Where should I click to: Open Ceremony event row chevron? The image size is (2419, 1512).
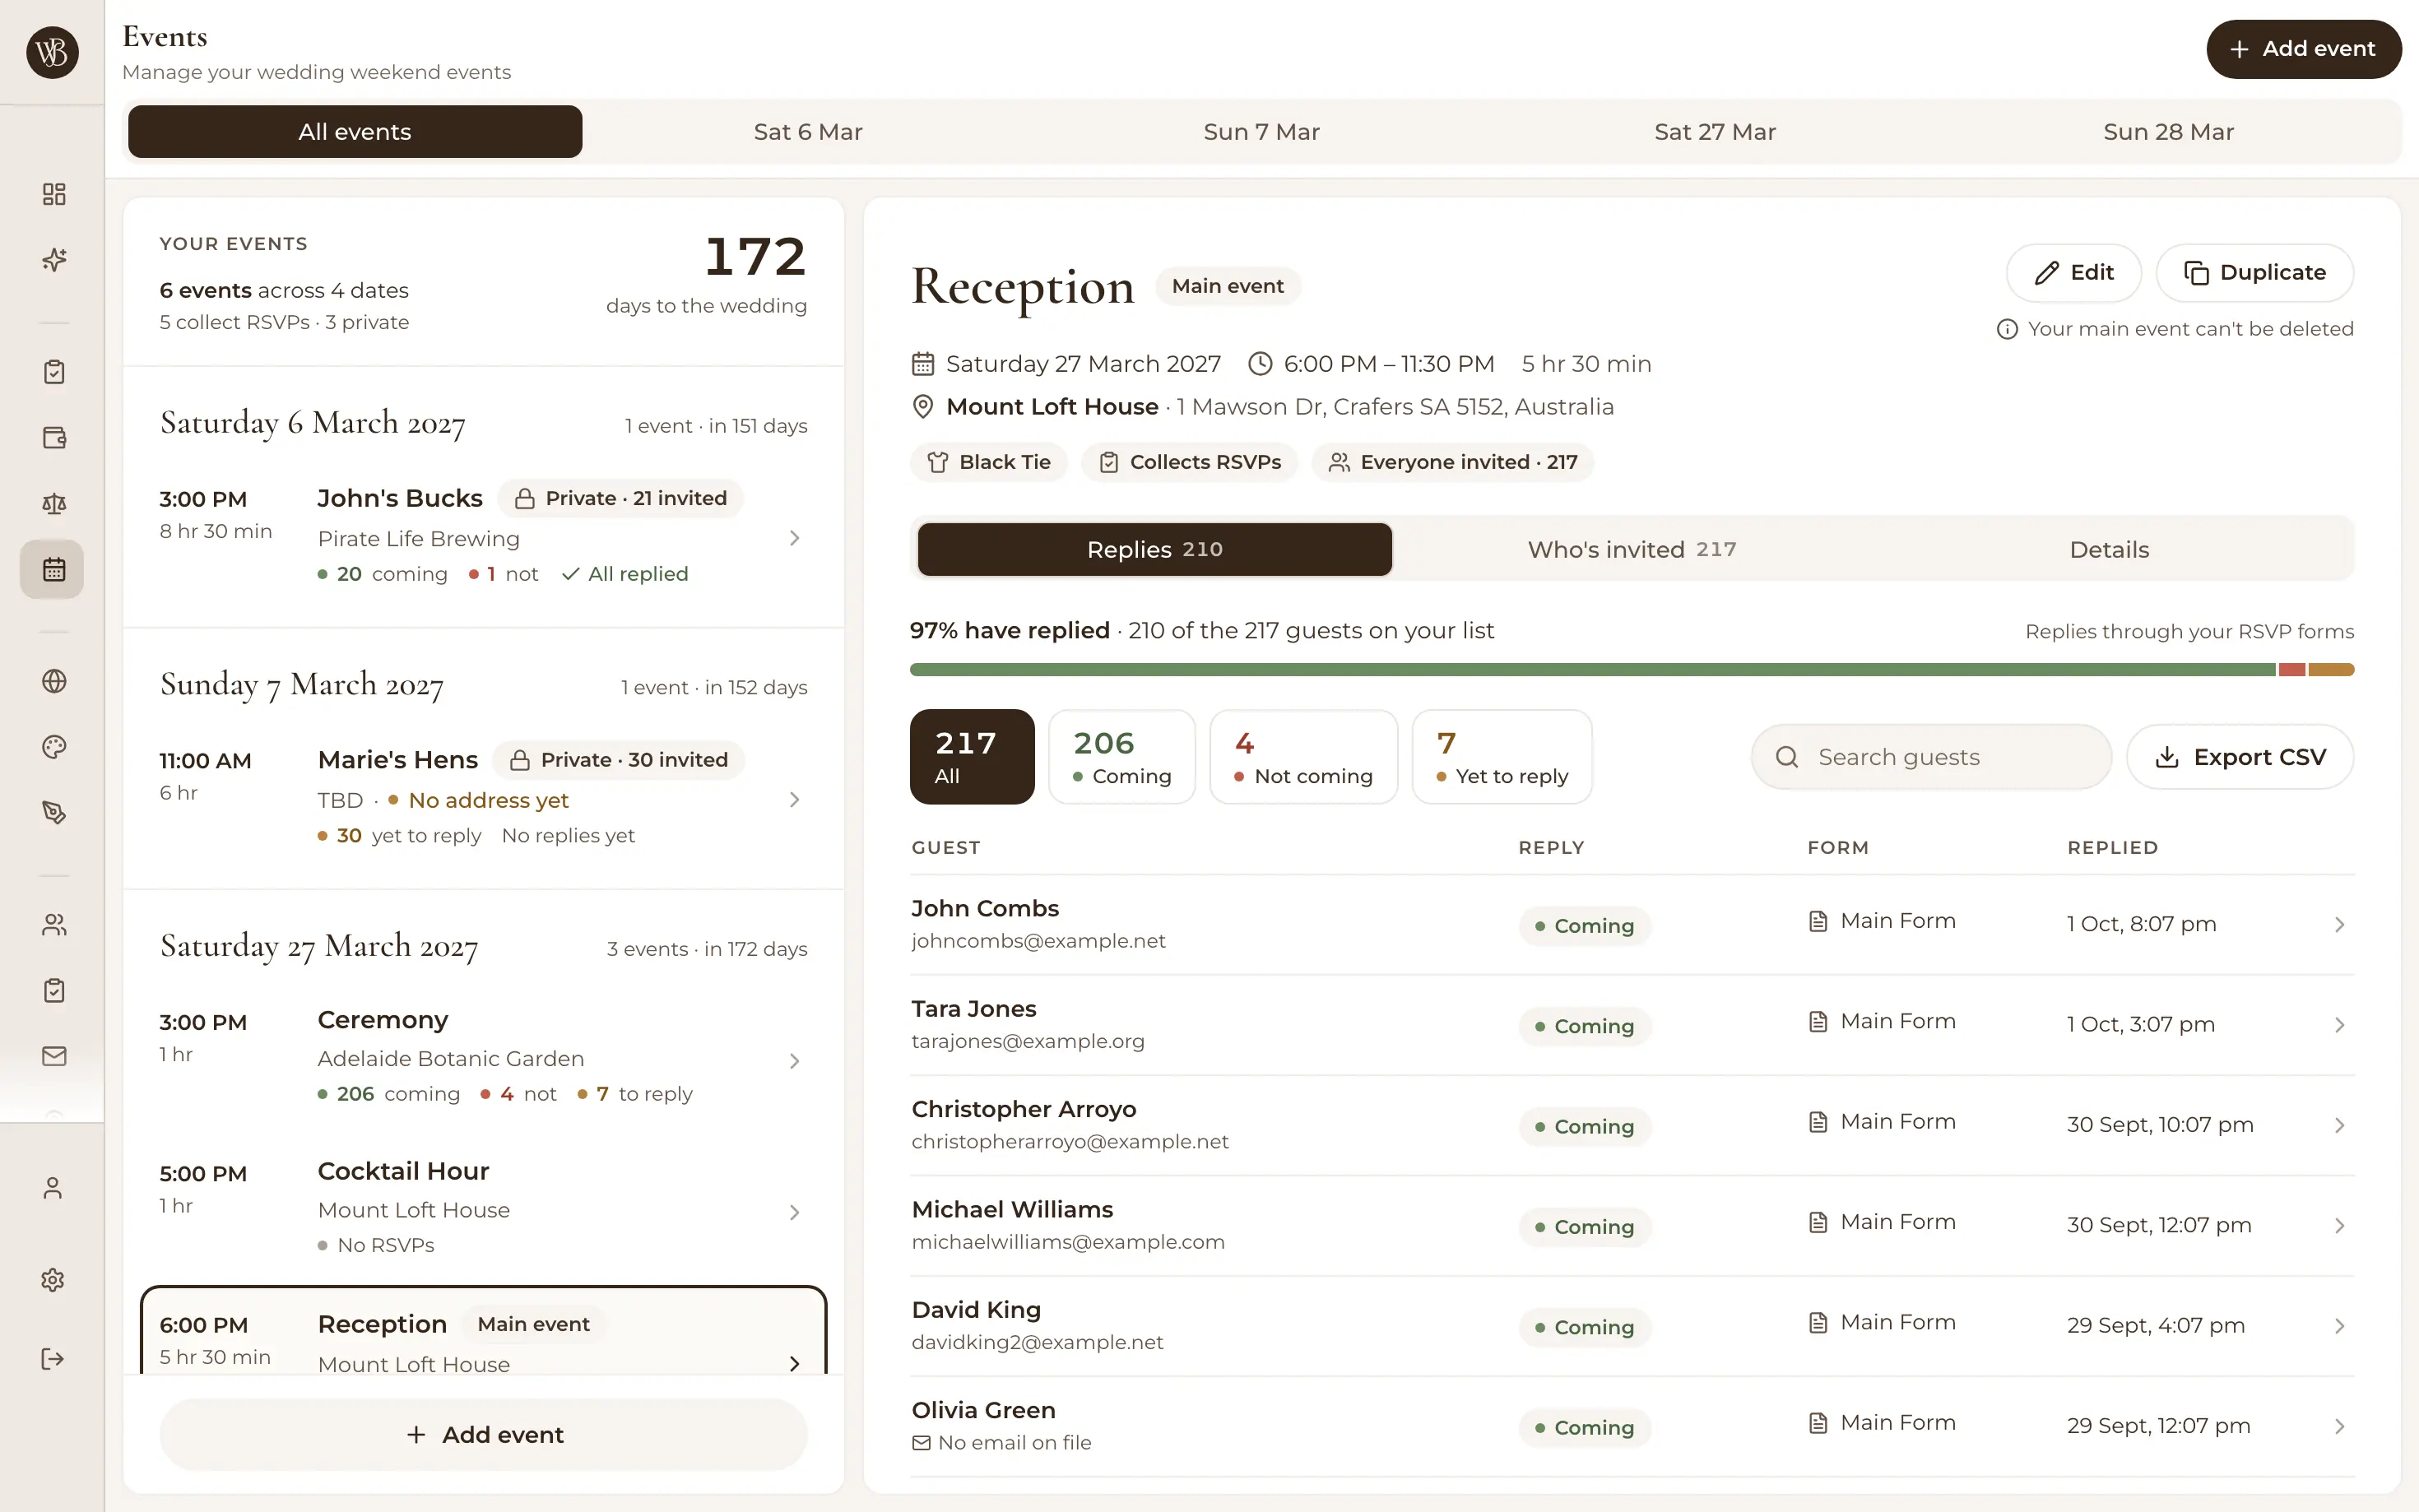pos(794,1061)
